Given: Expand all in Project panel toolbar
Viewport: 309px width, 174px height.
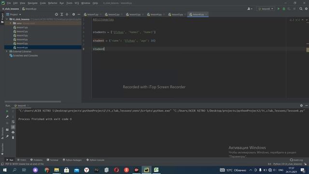Looking at the screenshot, I should pyautogui.click(x=62, y=14).
